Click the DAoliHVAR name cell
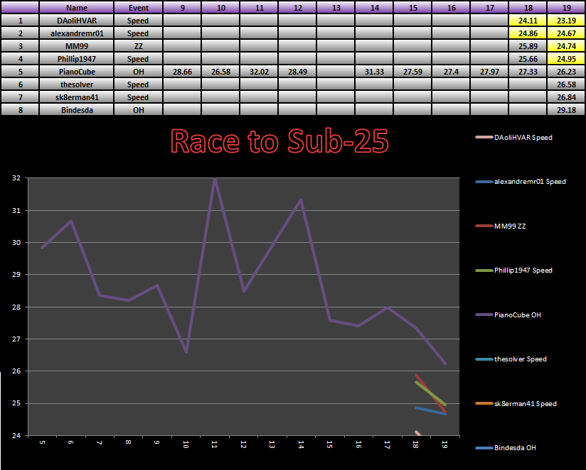The height and width of the screenshot is (470, 586). click(x=77, y=21)
